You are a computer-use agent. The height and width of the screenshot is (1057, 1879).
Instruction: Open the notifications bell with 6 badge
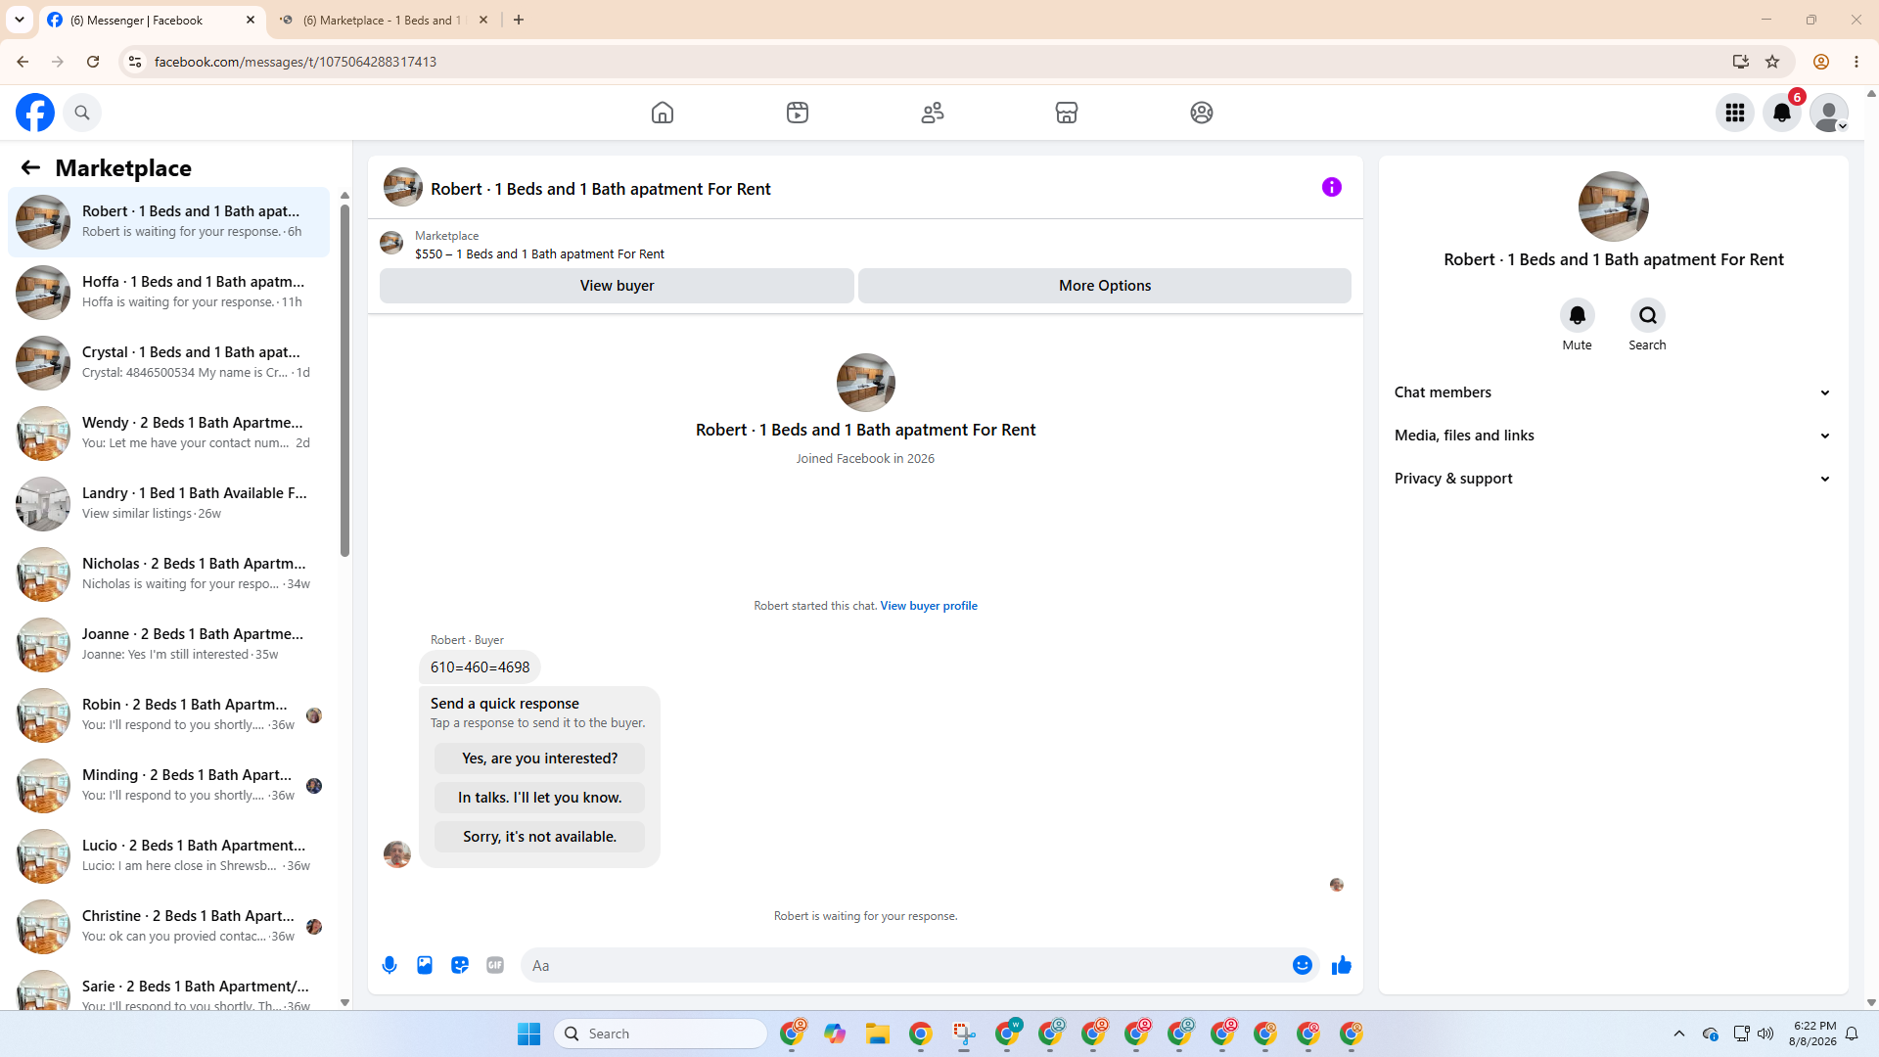tap(1782, 113)
